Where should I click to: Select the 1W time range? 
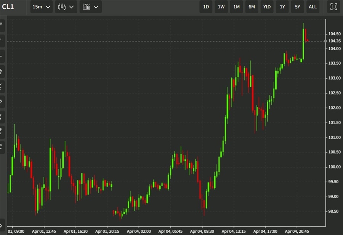click(x=221, y=7)
